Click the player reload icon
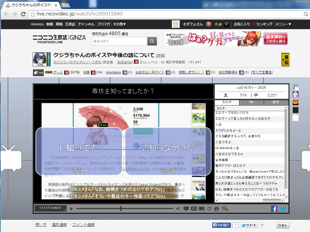 click(x=209, y=209)
